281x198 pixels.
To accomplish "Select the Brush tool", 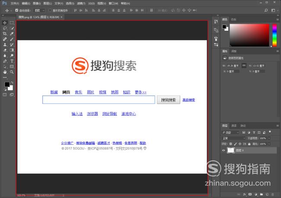I will [x=12, y=39].
